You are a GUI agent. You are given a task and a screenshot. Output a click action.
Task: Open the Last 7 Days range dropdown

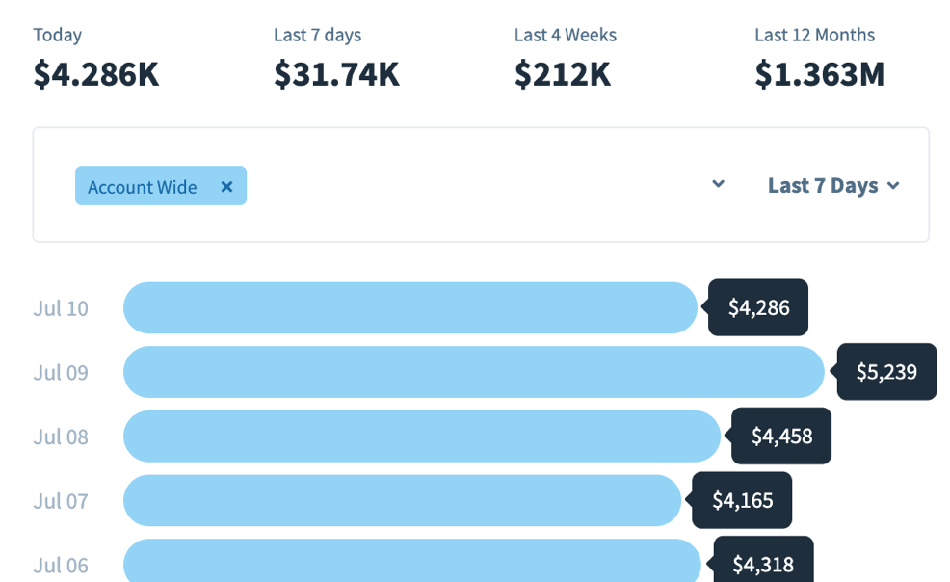(x=833, y=186)
